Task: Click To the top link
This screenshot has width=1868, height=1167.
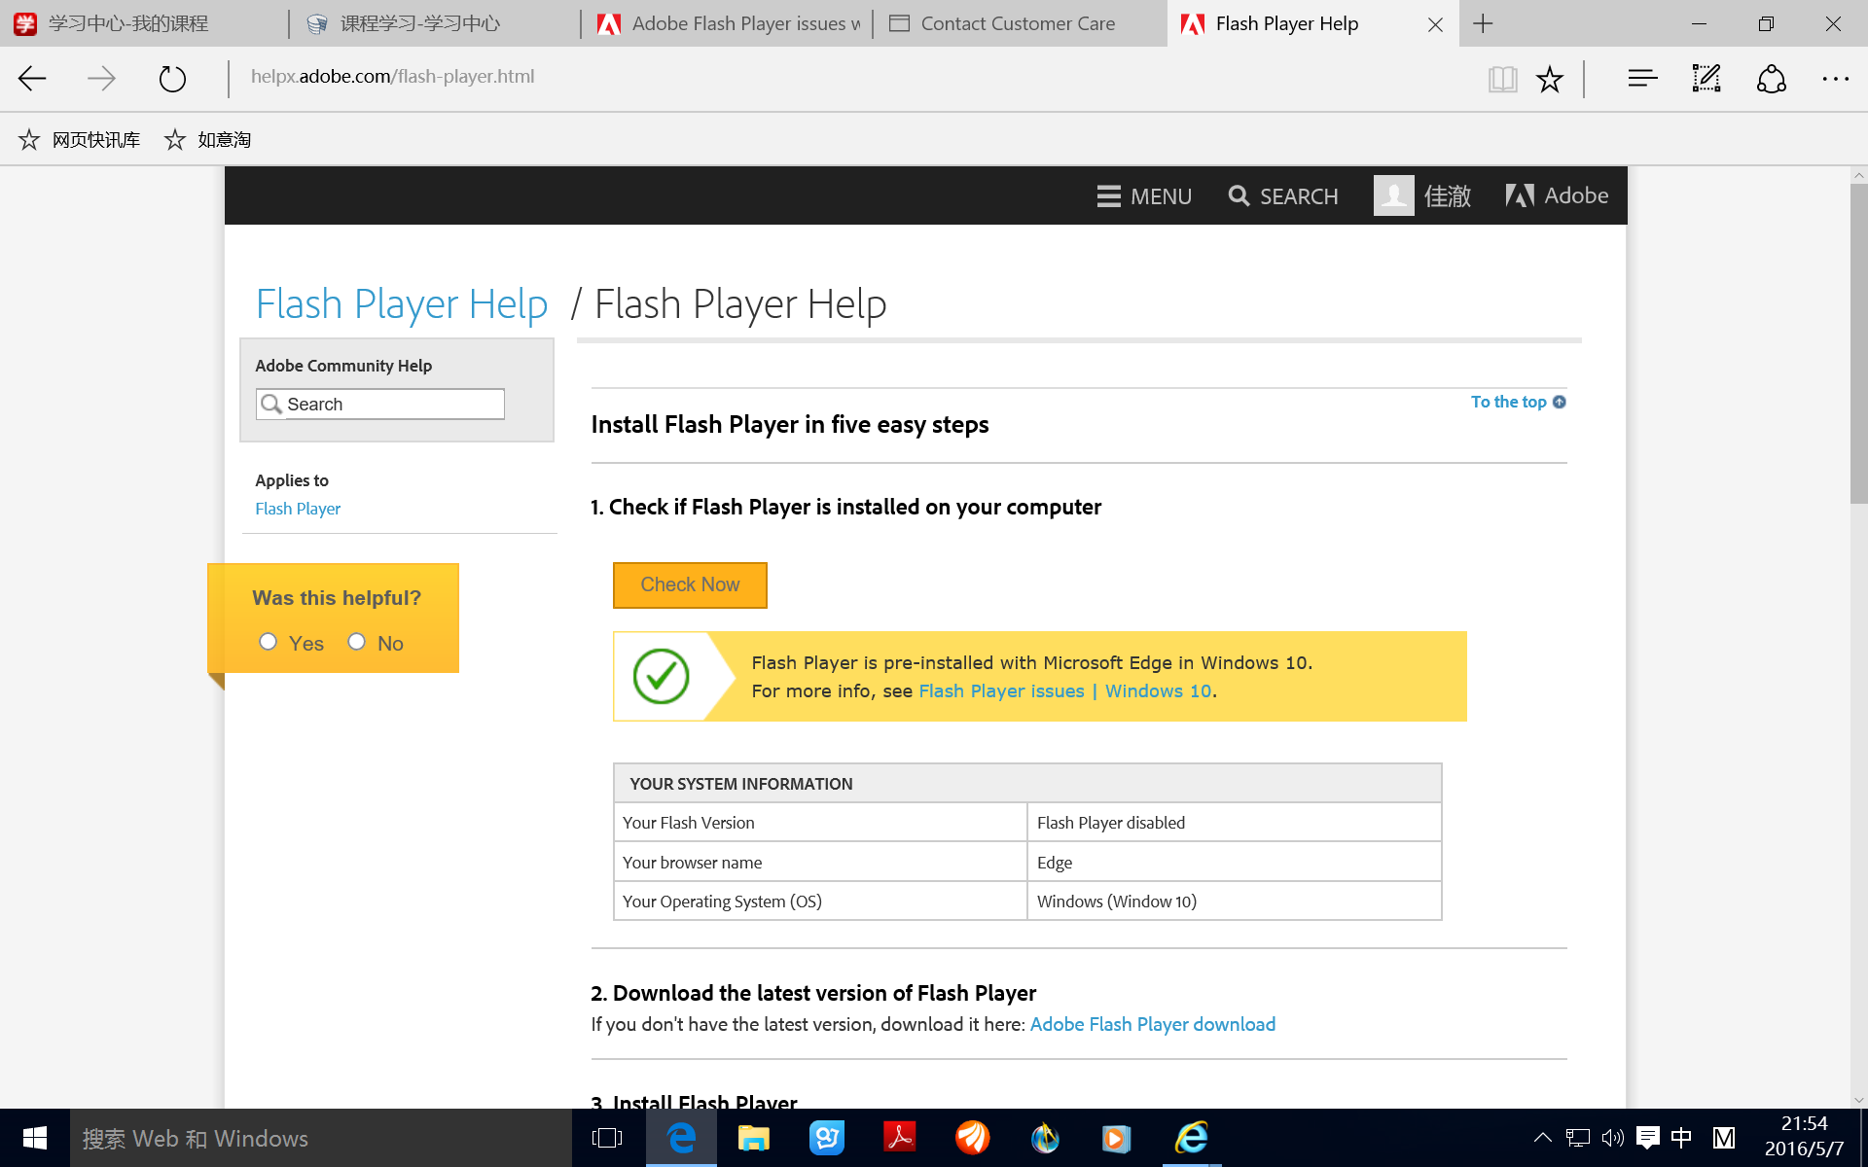Action: pyautogui.click(x=1518, y=402)
